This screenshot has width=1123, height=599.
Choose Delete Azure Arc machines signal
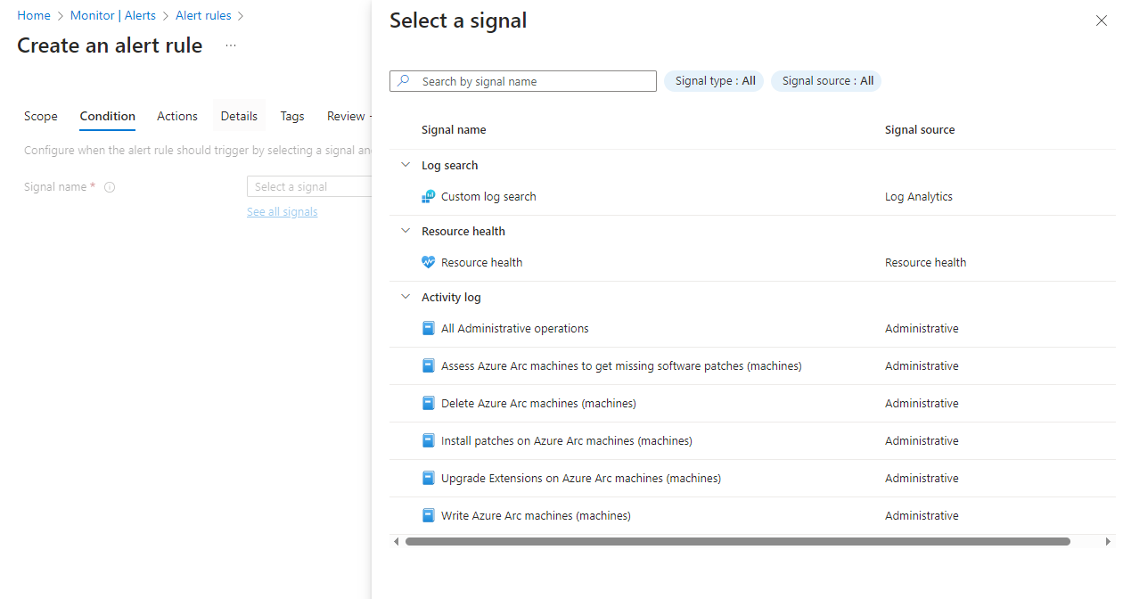pos(538,403)
